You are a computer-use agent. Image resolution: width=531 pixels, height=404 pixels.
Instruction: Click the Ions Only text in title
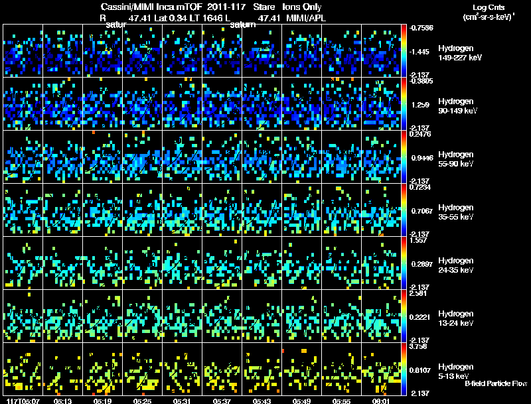[302, 7]
